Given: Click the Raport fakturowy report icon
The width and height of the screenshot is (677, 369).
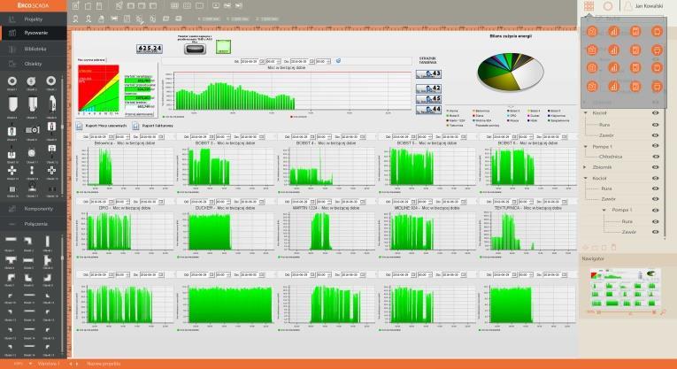Looking at the screenshot, I should [135, 126].
